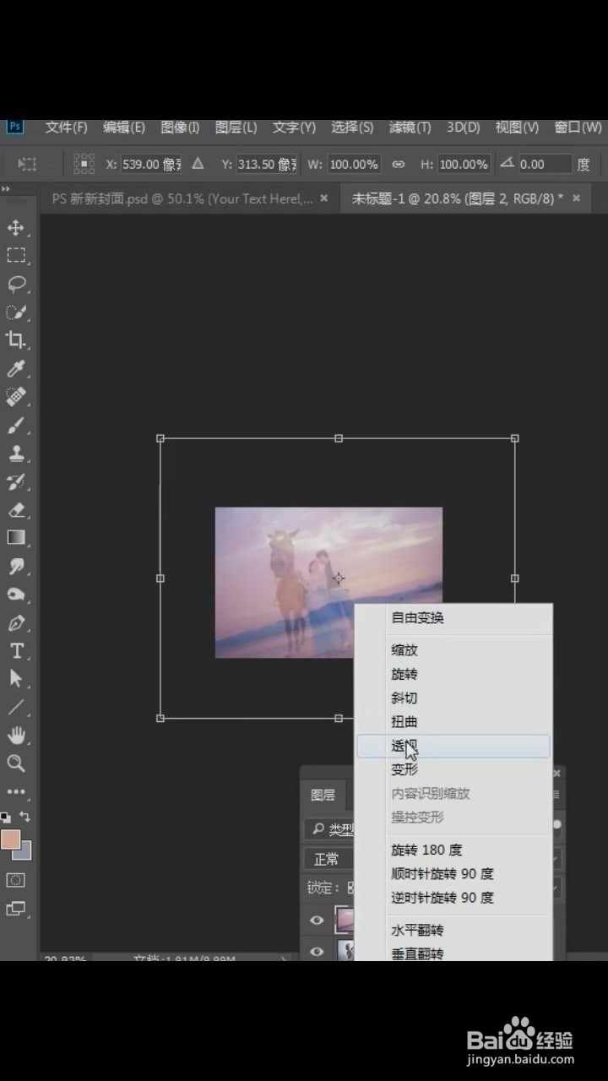The height and width of the screenshot is (1081, 608).
Task: Open the 图层(L) menu
Action: click(x=236, y=128)
